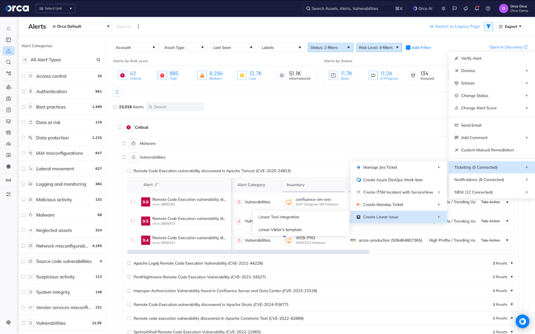Open Alerts in left sidebar
Screen dimensions: 535x334
click(x=8, y=51)
